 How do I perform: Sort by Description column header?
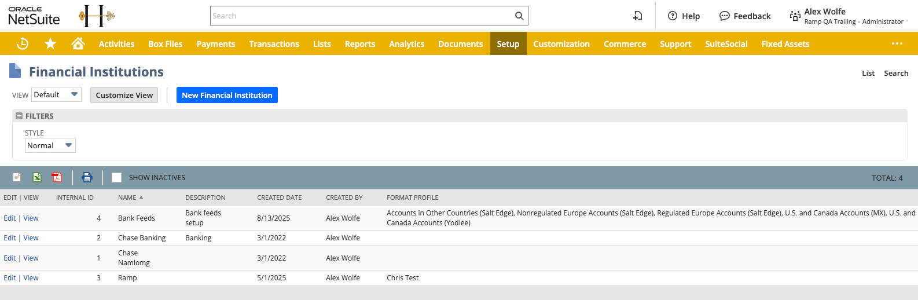[205, 197]
